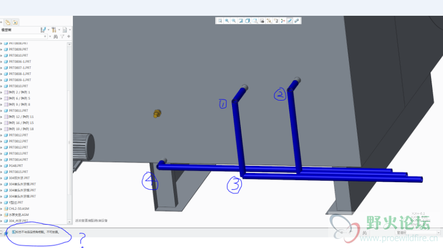Open the display style cube icon
Screen dimensions: 443x248
248,21
